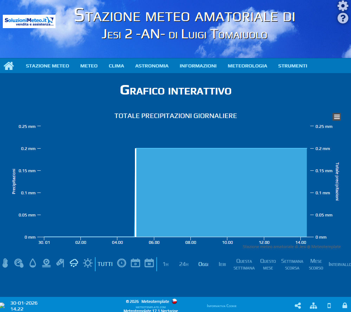Select the solar radiation sun icon
The height and width of the screenshot is (312, 351).
click(87, 263)
